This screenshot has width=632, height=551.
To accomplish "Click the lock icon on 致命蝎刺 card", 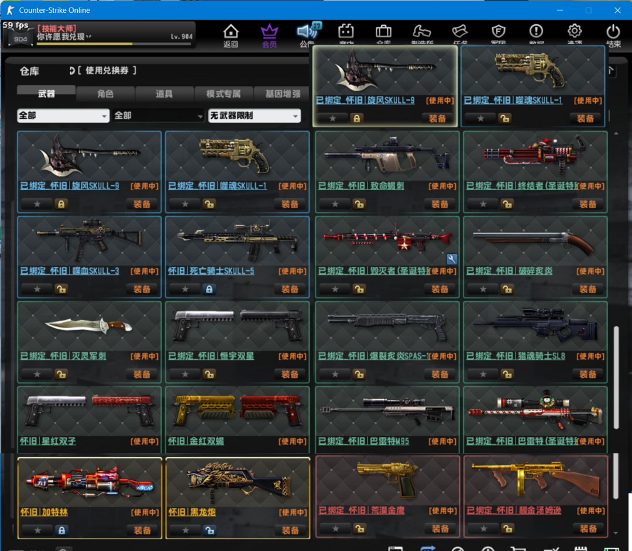I will click(359, 204).
